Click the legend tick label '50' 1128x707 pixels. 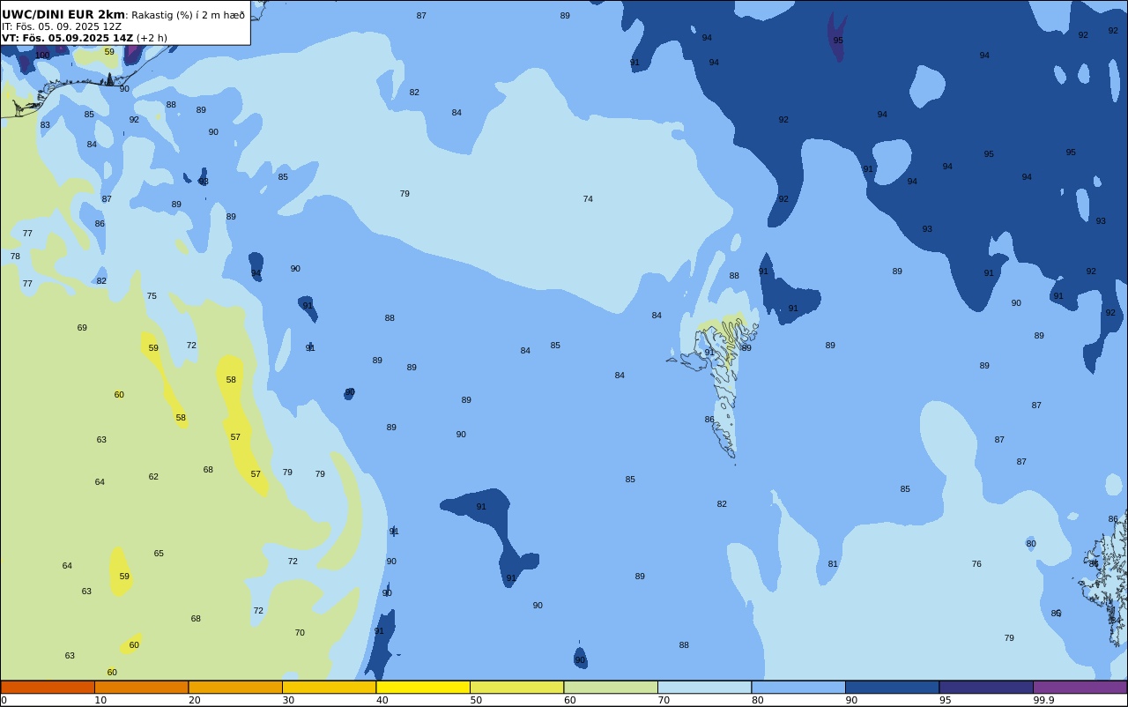(476, 700)
